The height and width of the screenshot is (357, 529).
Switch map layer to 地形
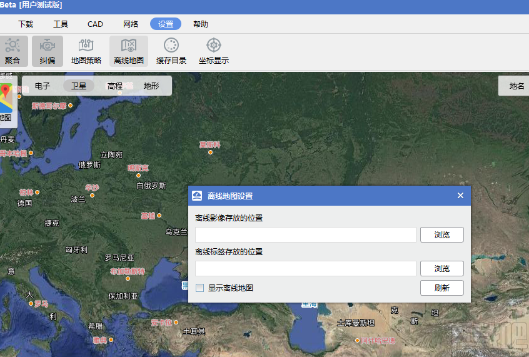pos(151,86)
